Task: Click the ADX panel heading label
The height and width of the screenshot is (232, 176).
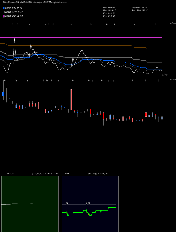Action: coord(67,174)
